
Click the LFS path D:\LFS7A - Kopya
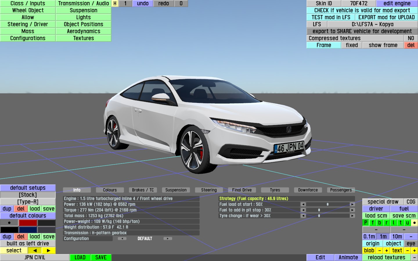click(372, 24)
